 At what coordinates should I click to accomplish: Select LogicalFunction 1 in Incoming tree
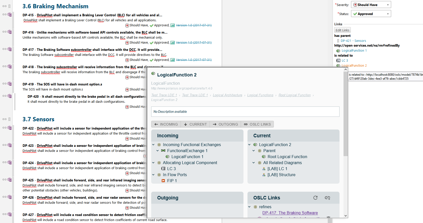point(187,157)
